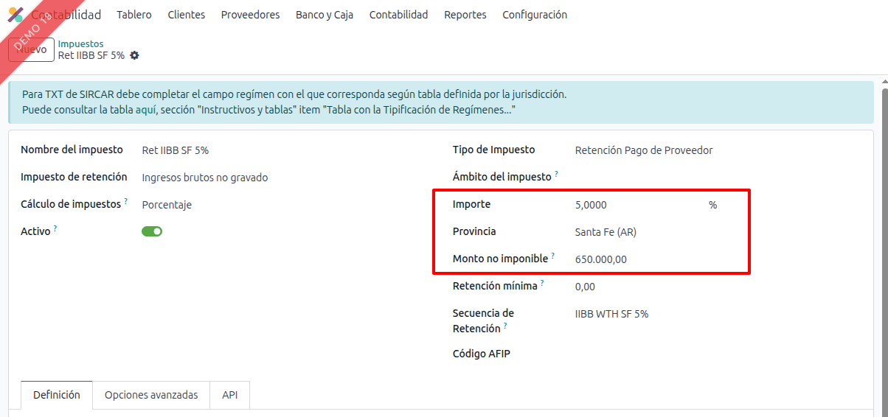Switch to the Opciones avanzadas tab
The image size is (888, 417).
(x=151, y=395)
